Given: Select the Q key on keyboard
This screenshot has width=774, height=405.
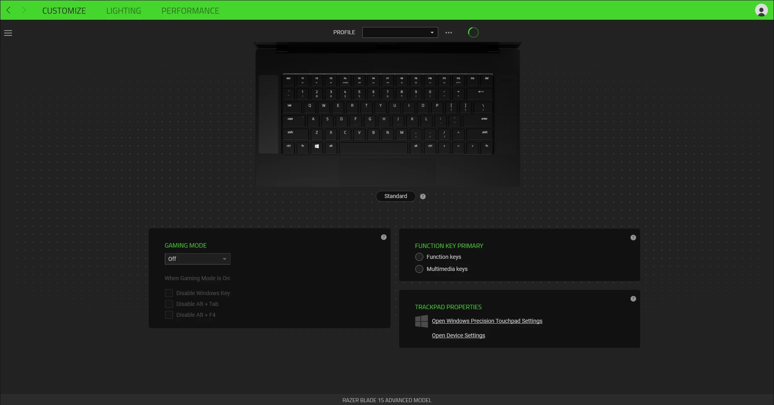Looking at the screenshot, I should [x=310, y=107].
